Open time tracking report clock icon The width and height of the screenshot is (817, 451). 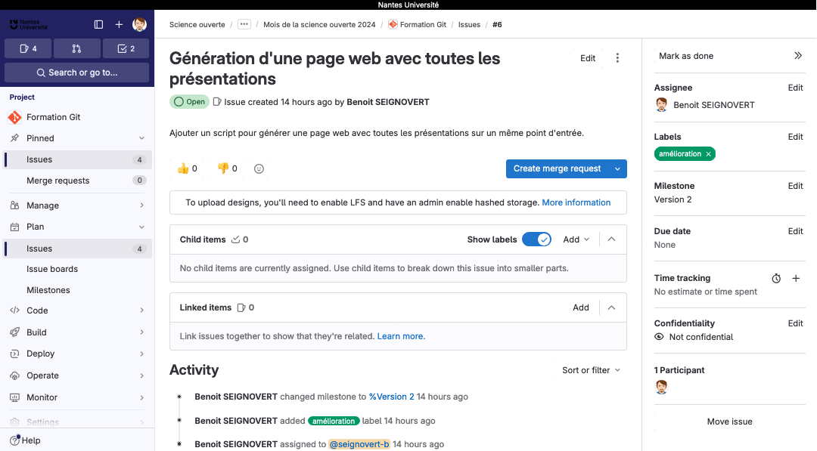[776, 278]
